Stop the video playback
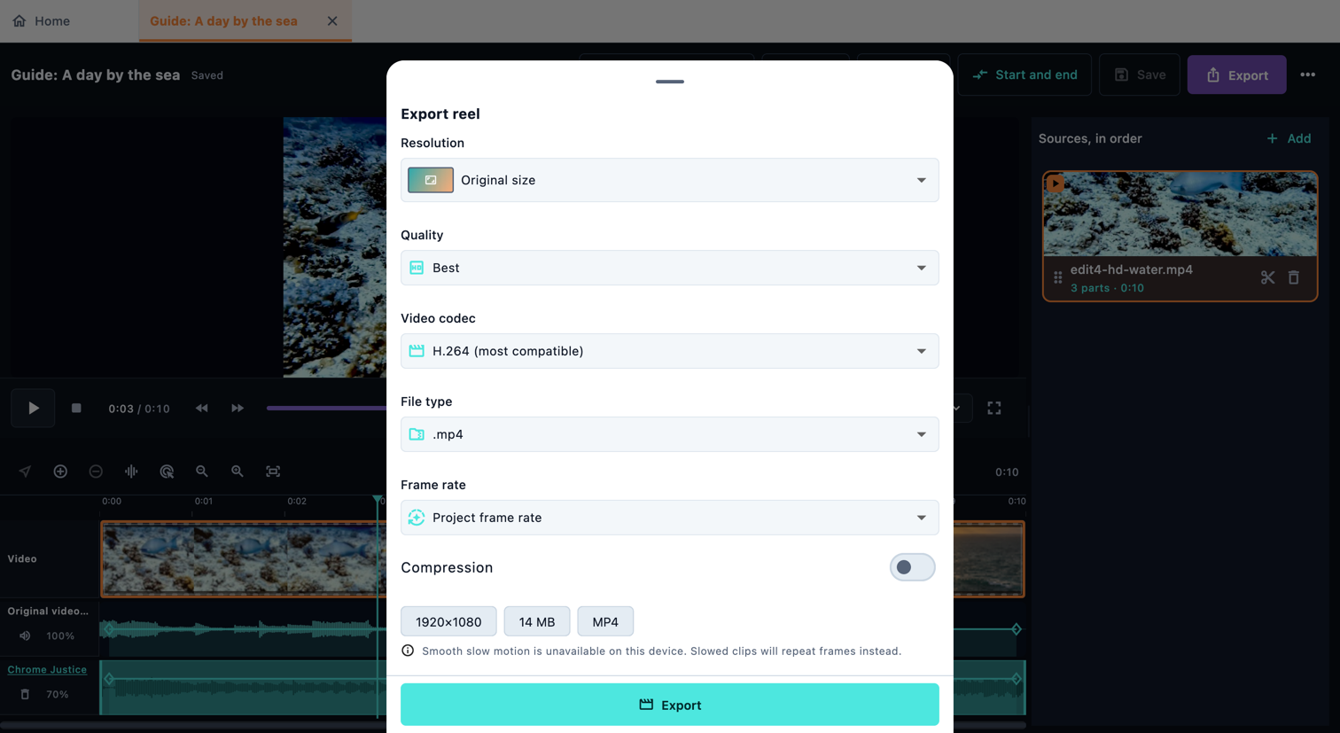This screenshot has width=1340, height=733. 76,409
